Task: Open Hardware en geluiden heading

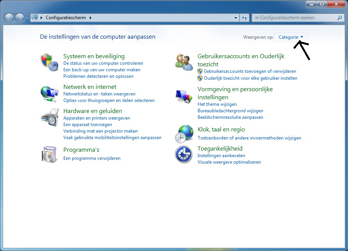Action: pyautogui.click(x=92, y=111)
